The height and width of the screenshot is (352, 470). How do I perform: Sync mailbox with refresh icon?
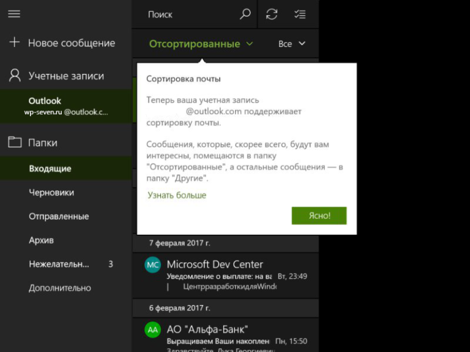pos(272,14)
